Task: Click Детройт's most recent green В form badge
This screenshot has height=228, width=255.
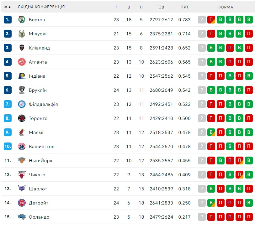Action: (x=211, y=203)
